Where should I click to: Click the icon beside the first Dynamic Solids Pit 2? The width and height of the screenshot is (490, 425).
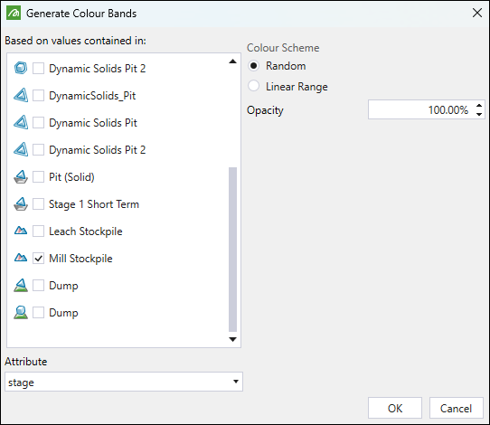click(x=21, y=68)
